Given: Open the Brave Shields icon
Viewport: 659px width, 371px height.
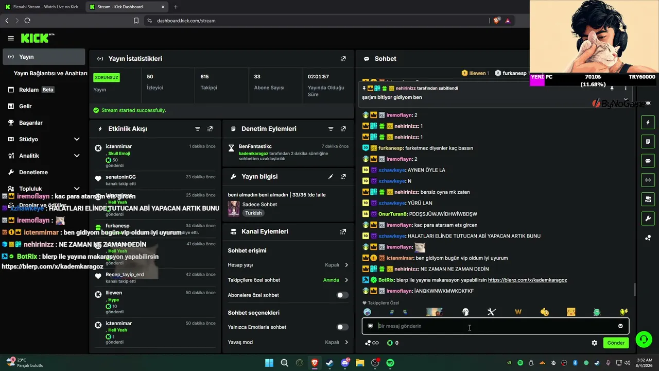Looking at the screenshot, I should (x=496, y=21).
